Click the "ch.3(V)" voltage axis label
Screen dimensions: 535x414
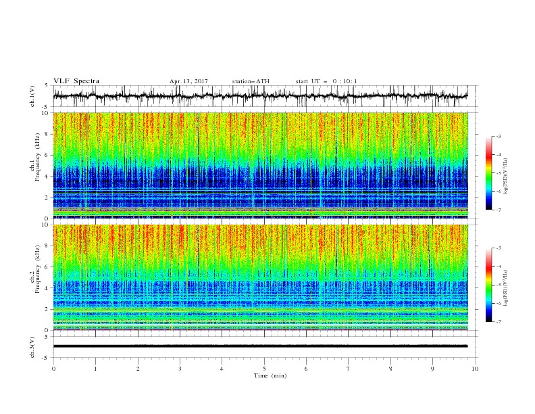click(32, 347)
